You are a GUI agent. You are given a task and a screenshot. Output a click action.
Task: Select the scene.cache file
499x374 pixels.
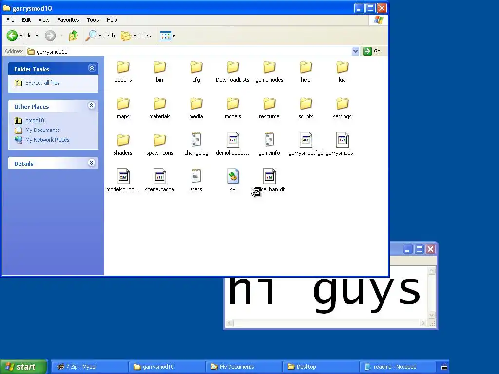[159, 181]
